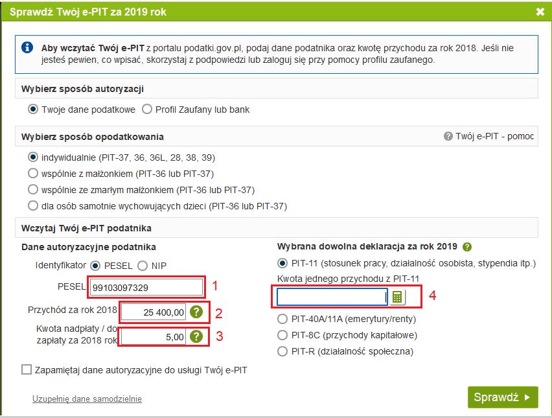Enable Zapamiętaj dane autoryzacyjne checkbox
This screenshot has width=552, height=418.
(x=27, y=369)
